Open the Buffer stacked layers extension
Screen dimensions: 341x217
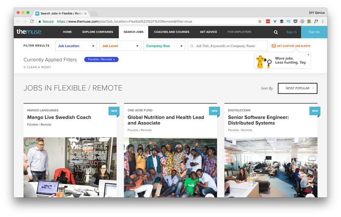coord(282,21)
